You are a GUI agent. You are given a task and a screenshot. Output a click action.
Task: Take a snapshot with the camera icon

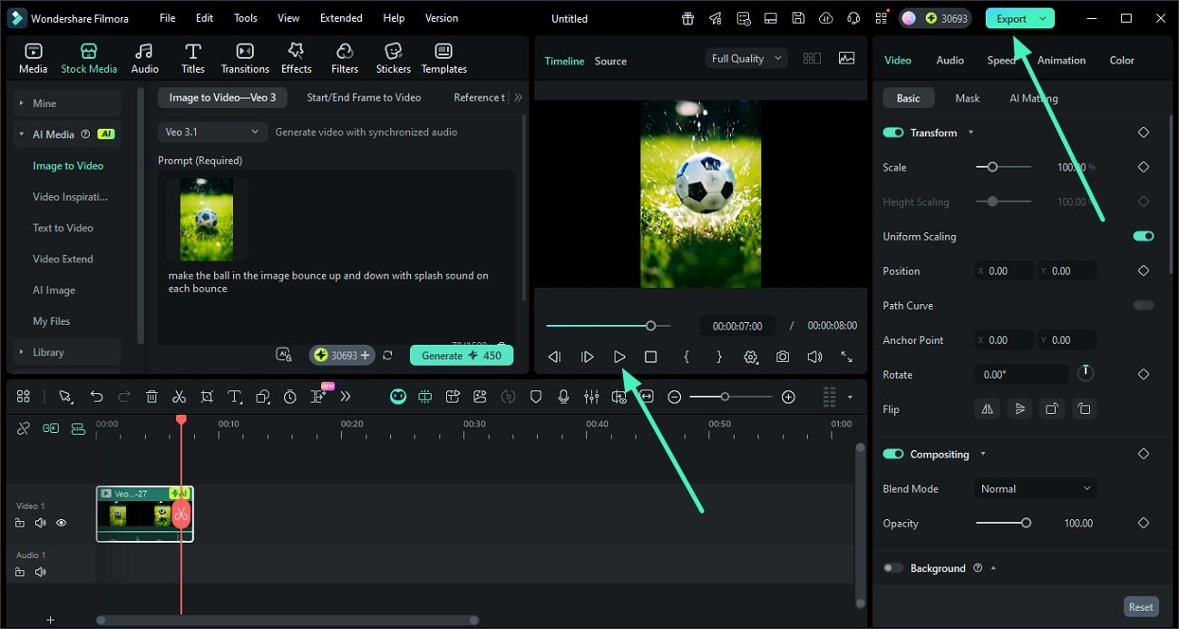pyautogui.click(x=782, y=357)
